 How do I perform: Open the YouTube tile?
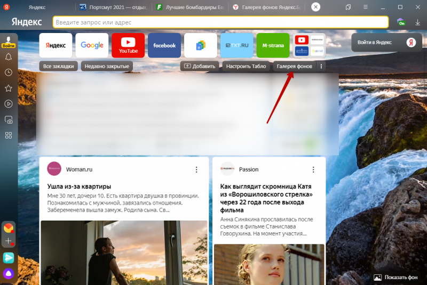coord(128,45)
